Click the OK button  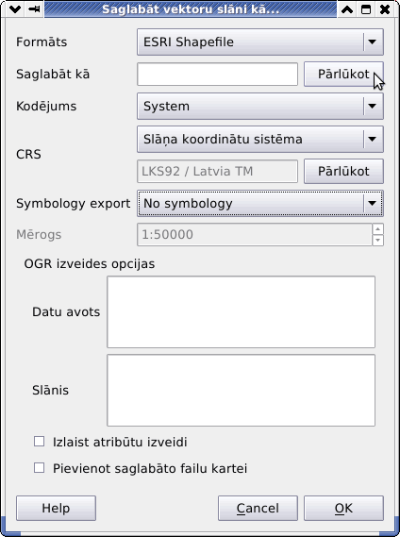tap(343, 509)
